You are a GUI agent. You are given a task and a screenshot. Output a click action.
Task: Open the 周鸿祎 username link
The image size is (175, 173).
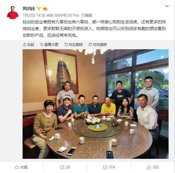(29, 9)
